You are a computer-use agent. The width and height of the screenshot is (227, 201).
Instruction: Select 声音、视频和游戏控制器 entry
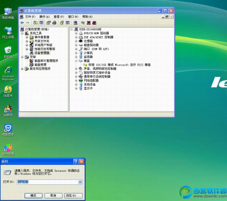click(100, 69)
